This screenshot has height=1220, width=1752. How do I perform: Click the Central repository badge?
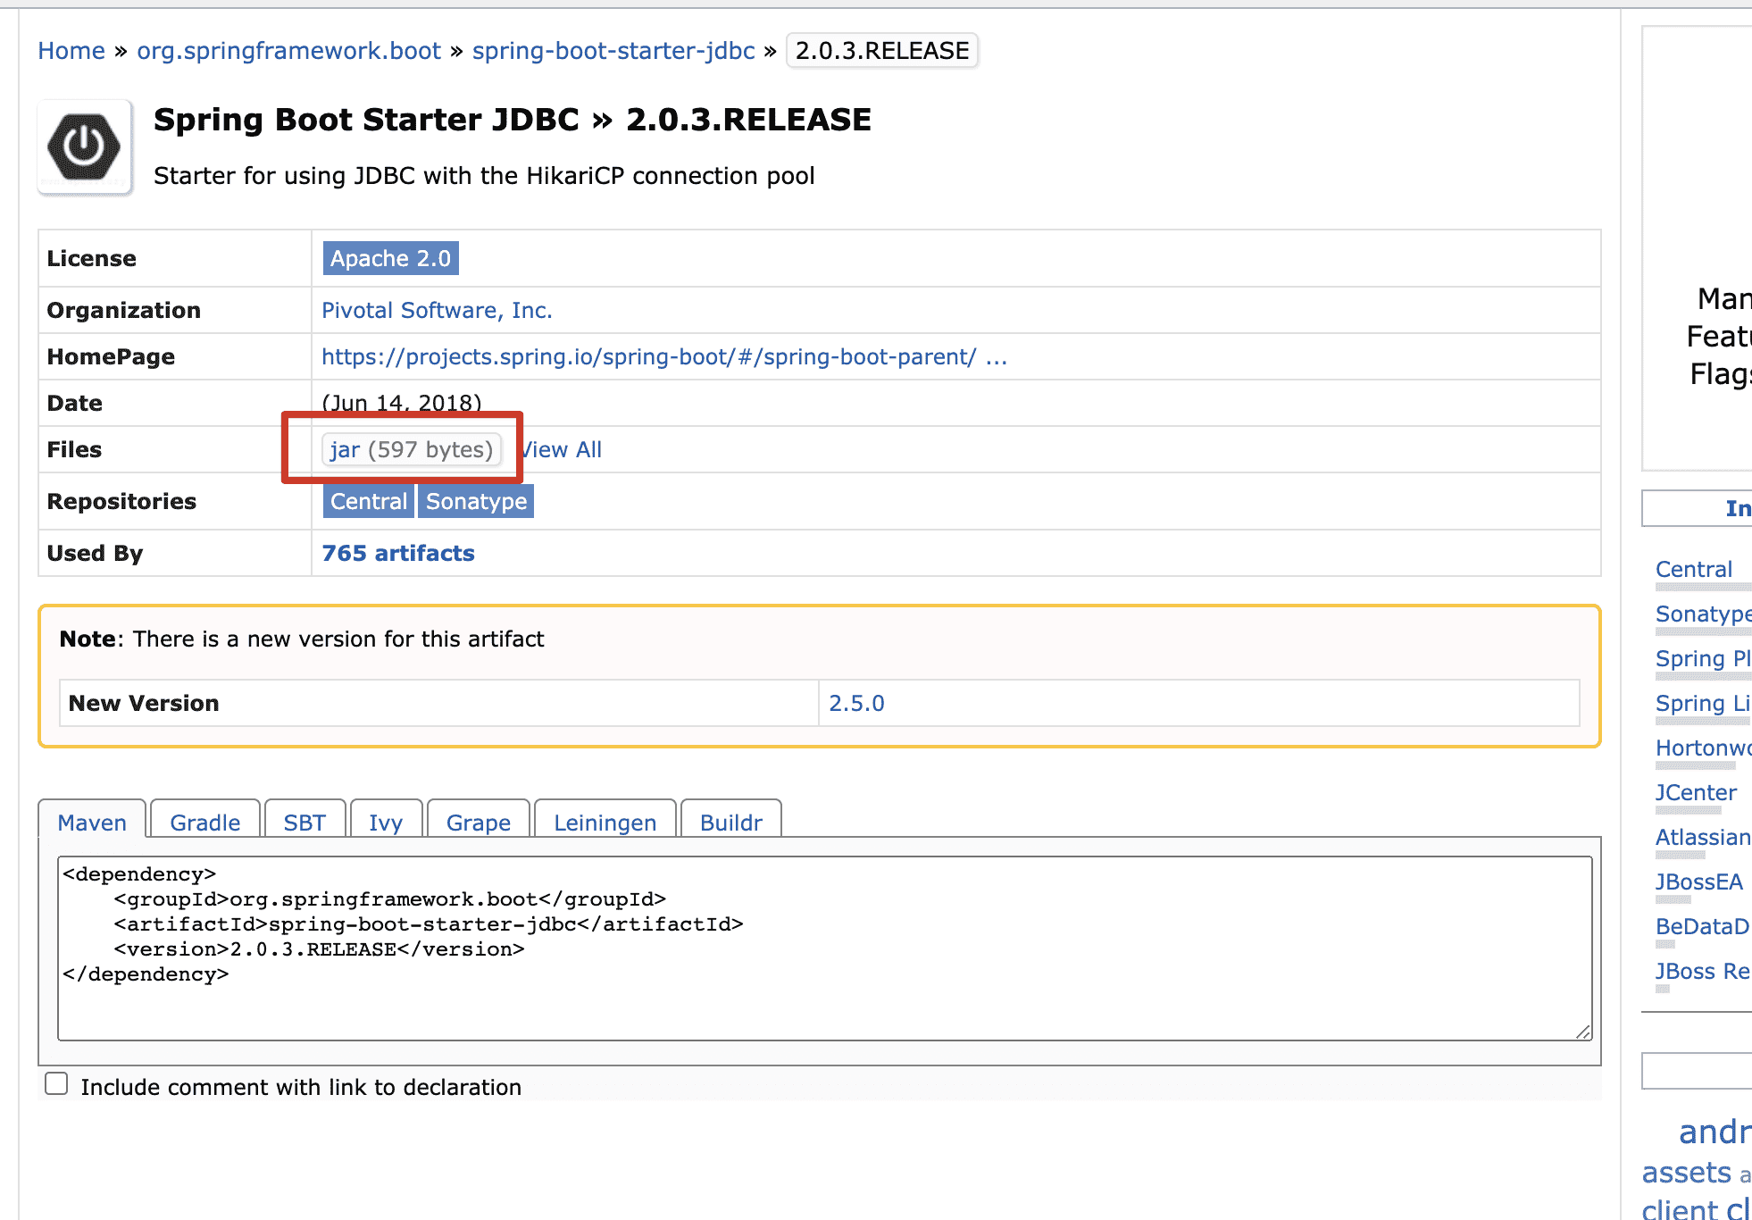point(368,501)
